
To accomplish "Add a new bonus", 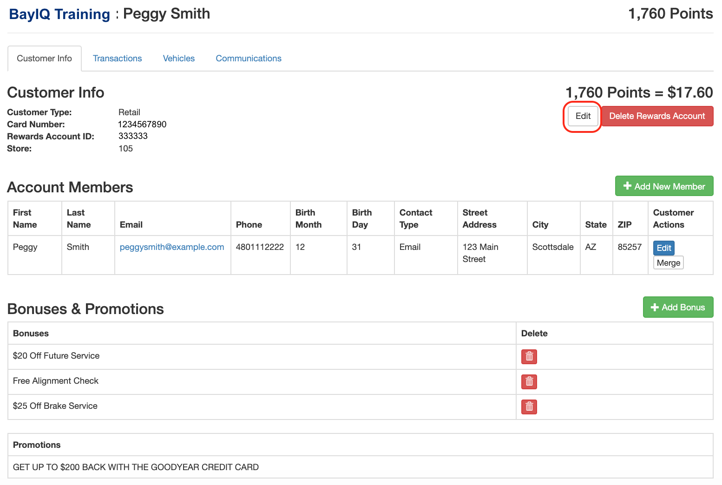I will click(678, 307).
